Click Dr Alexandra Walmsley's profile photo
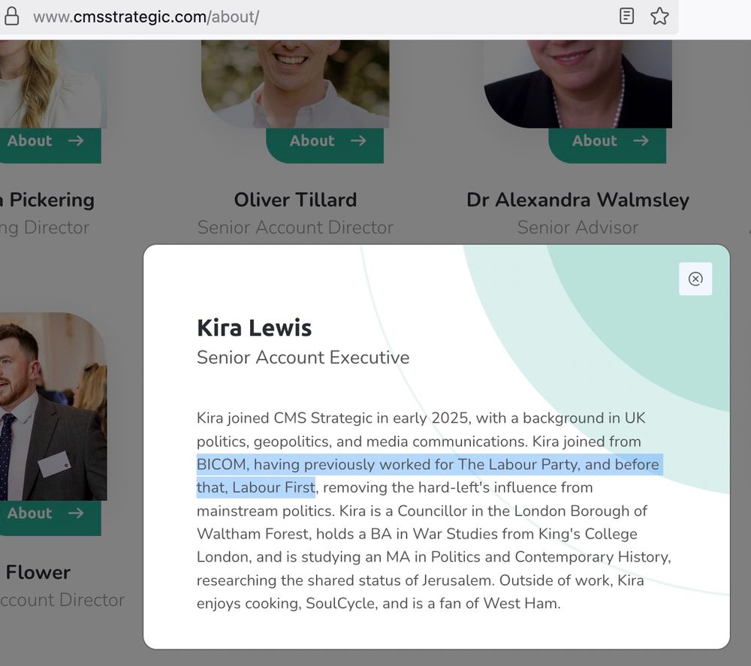The width and height of the screenshot is (751, 666). (578, 79)
